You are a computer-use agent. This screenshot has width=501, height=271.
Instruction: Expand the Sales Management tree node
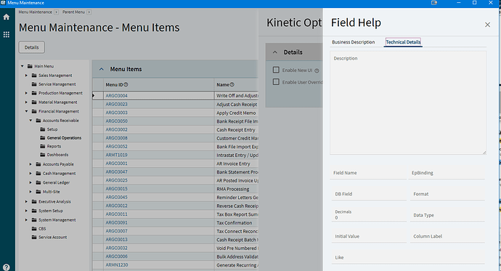click(x=27, y=76)
